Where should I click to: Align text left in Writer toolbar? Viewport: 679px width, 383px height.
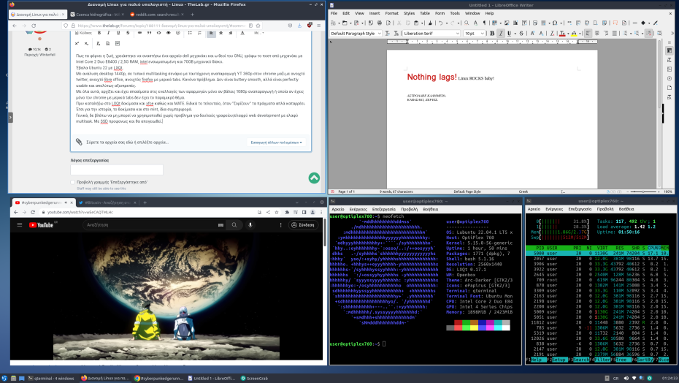click(x=588, y=34)
